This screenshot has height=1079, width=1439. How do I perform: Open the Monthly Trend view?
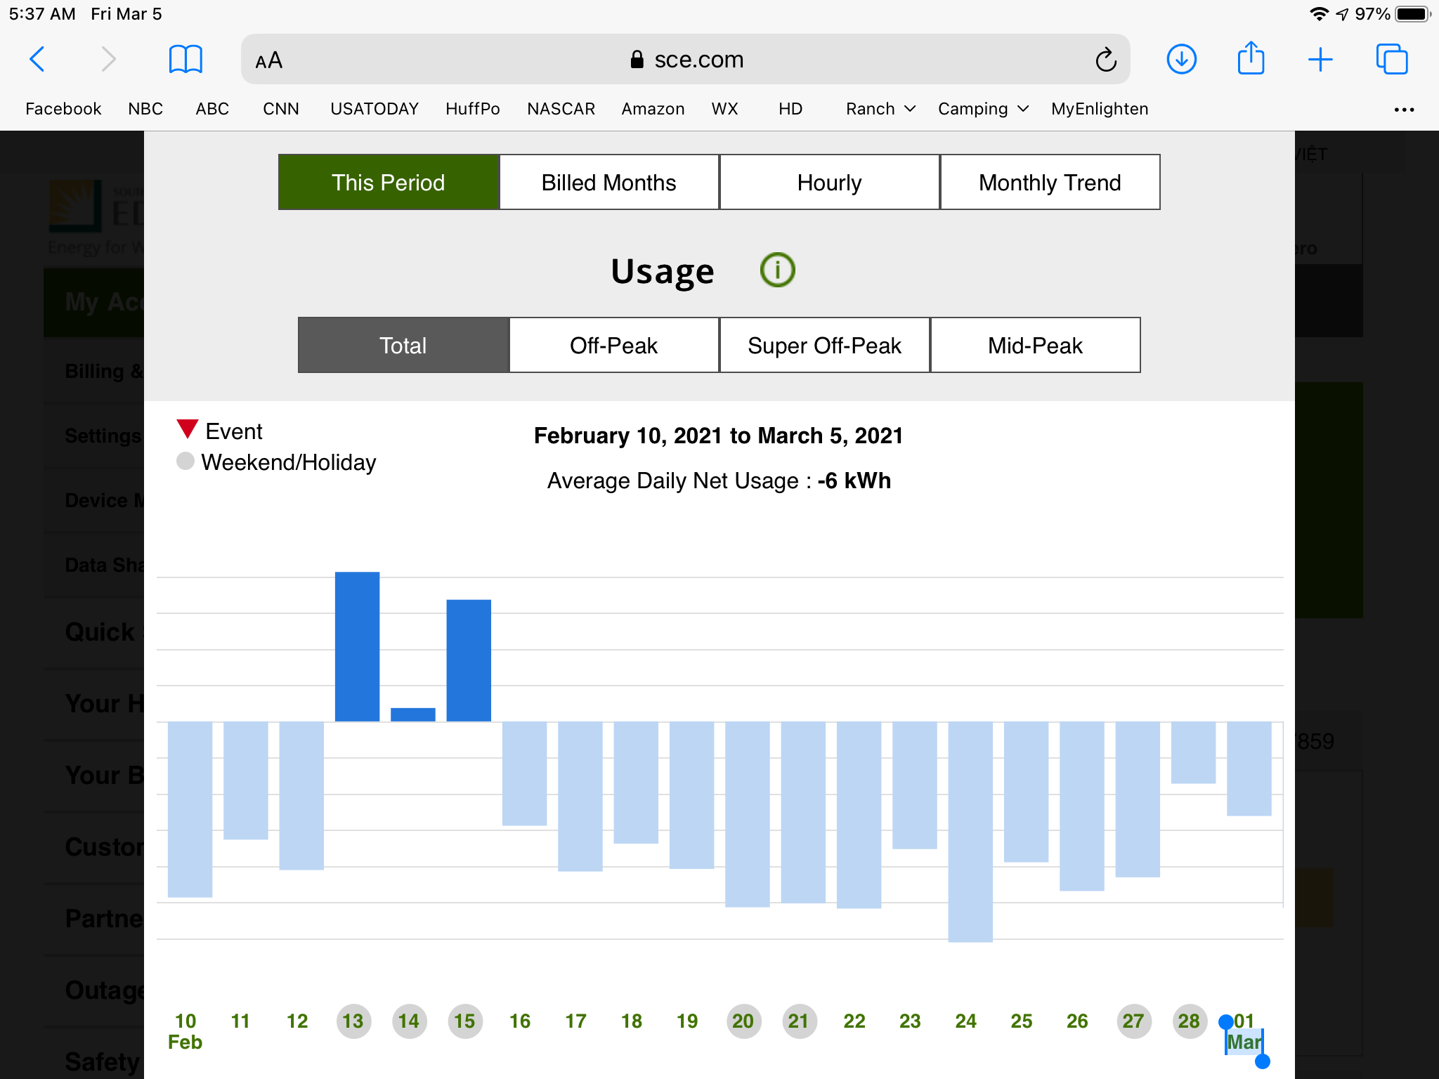(x=1050, y=183)
